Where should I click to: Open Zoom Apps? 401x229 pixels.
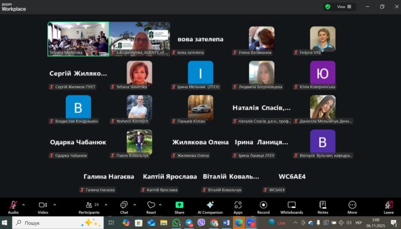pyautogui.click(x=238, y=206)
